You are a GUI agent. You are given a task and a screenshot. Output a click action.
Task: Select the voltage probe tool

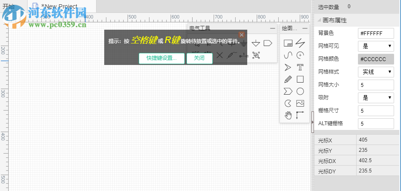pos(232,55)
